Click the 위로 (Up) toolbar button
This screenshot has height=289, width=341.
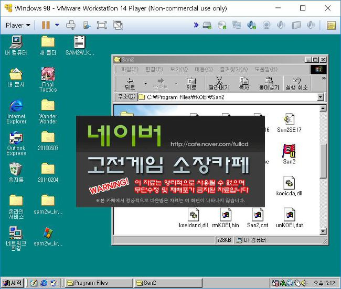click(191, 84)
